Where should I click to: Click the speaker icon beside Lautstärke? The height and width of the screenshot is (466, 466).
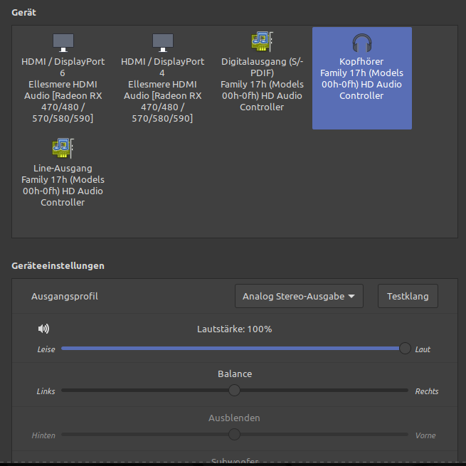(x=44, y=329)
